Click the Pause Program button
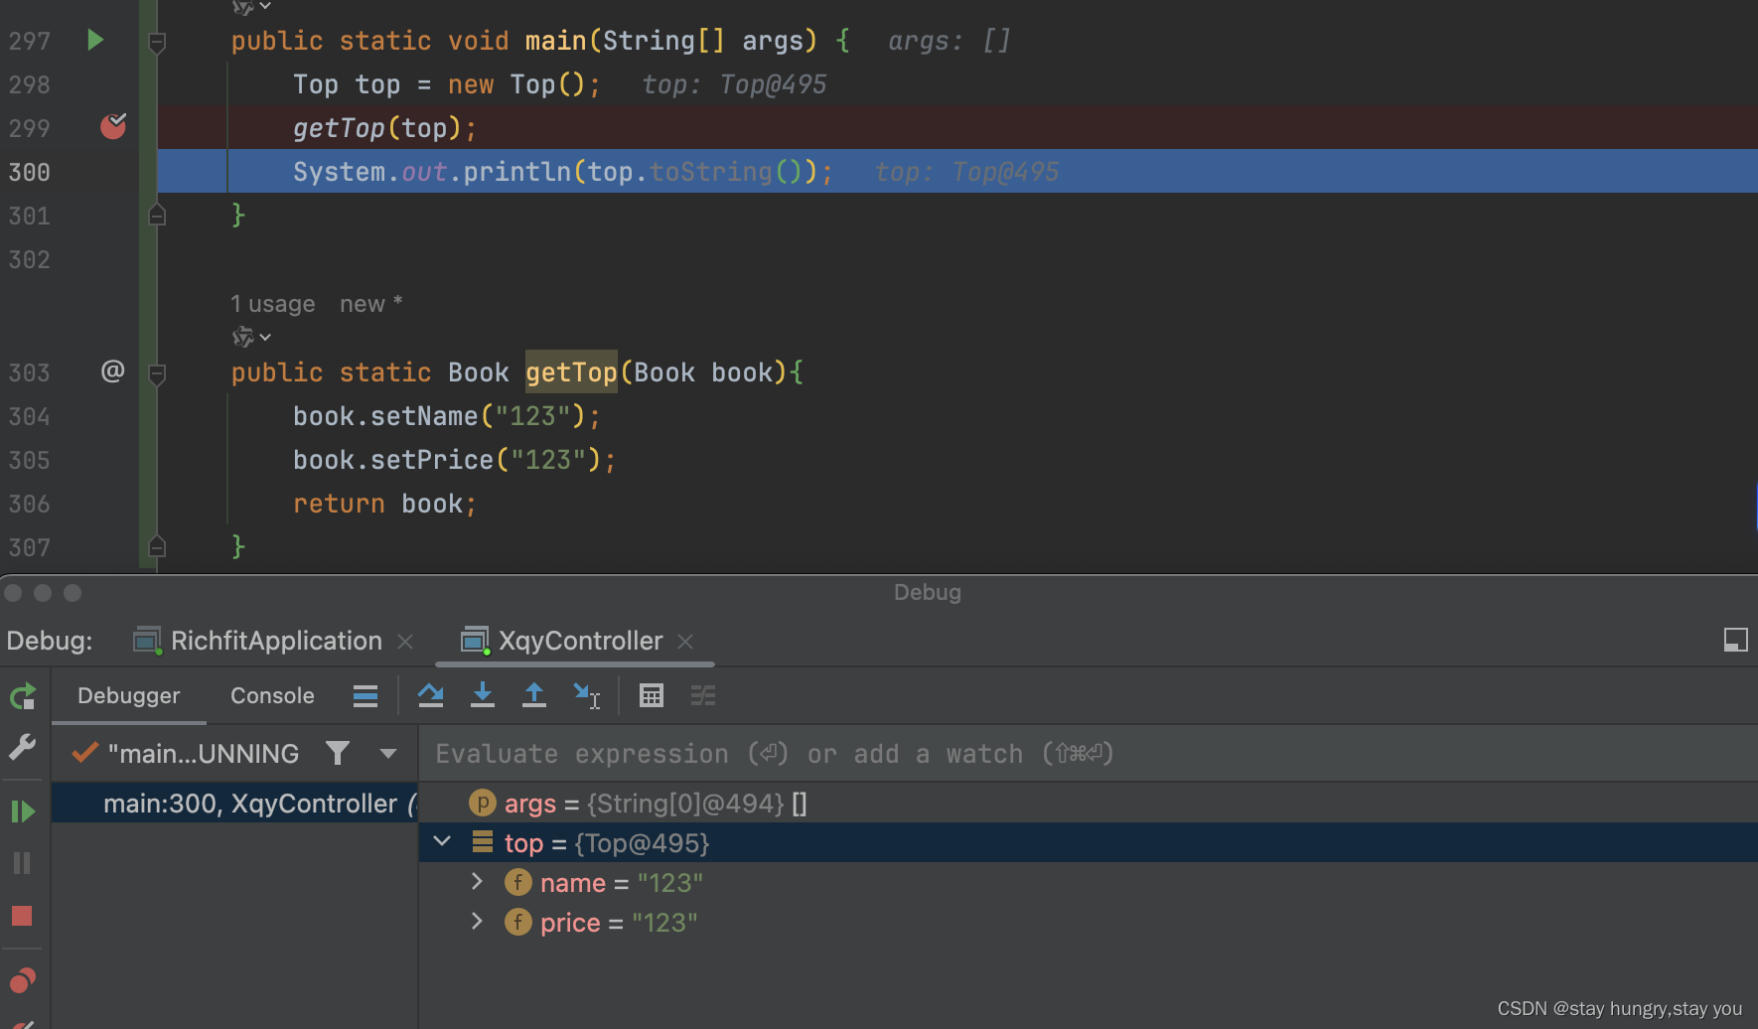 22,863
